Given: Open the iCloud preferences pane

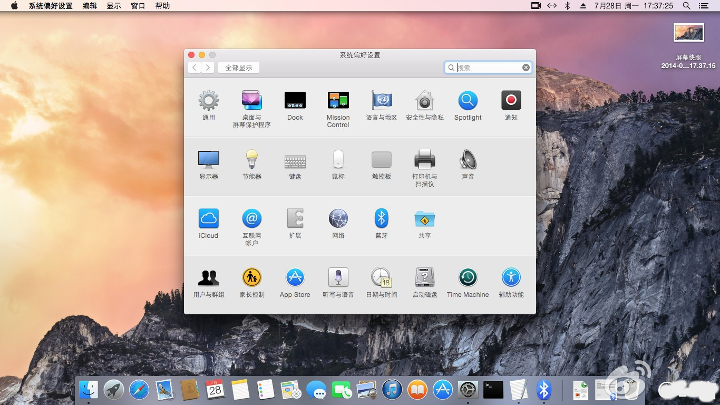Looking at the screenshot, I should point(209,218).
